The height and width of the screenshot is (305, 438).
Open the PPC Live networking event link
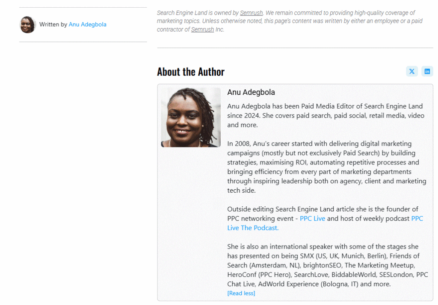click(x=312, y=218)
